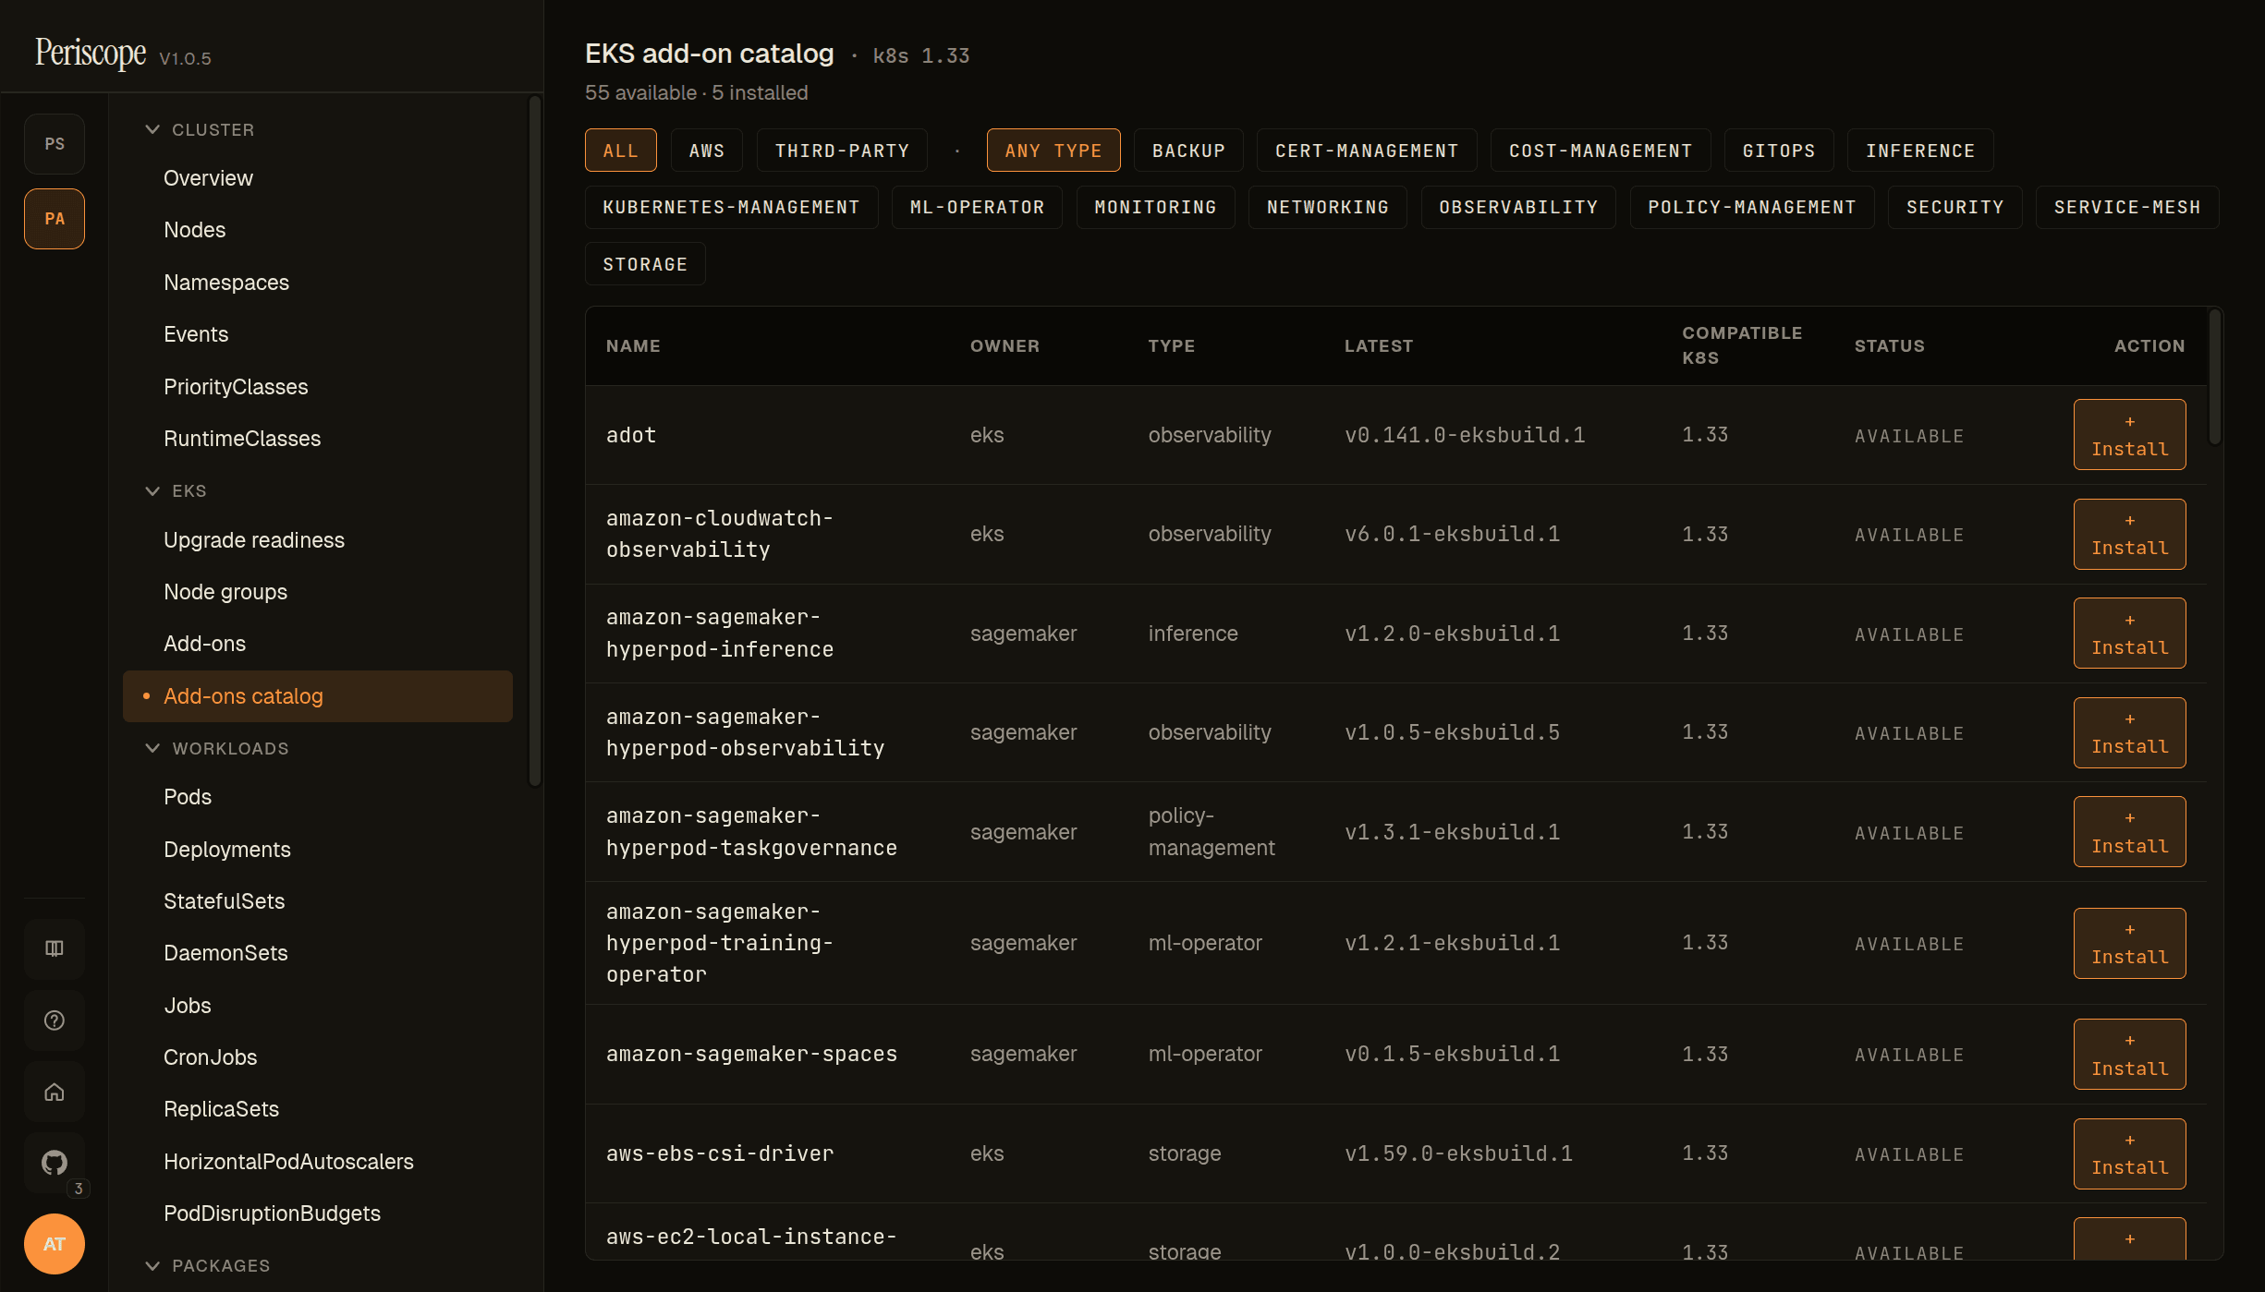Screen dimensions: 2265x1292
Task: Open the Jobs page
Action: [318, 1006]
